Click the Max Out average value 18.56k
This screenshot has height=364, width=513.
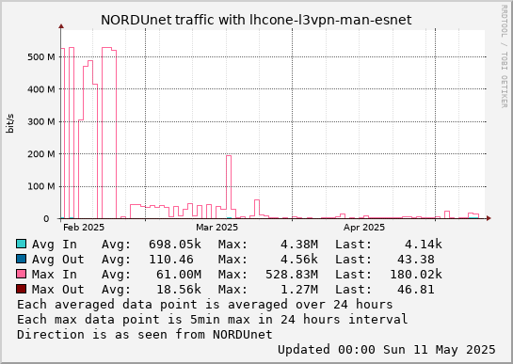pos(179,290)
